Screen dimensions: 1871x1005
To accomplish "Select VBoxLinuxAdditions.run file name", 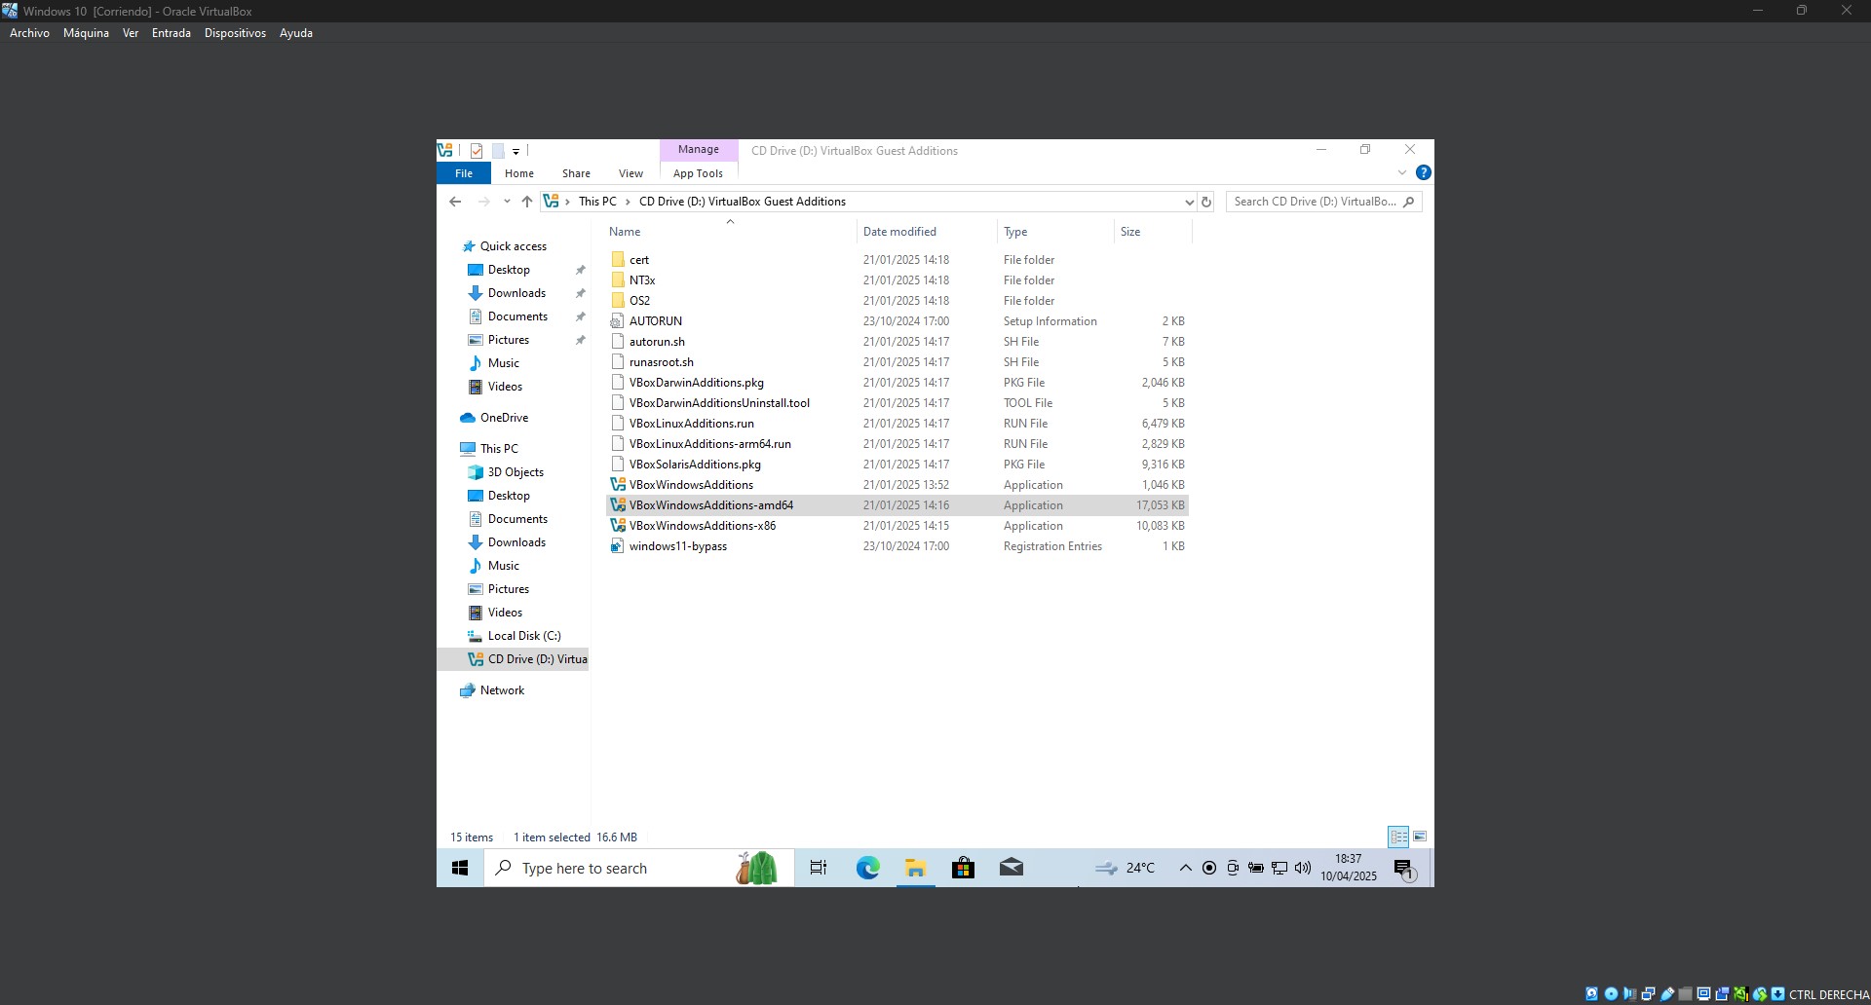I will tap(692, 424).
